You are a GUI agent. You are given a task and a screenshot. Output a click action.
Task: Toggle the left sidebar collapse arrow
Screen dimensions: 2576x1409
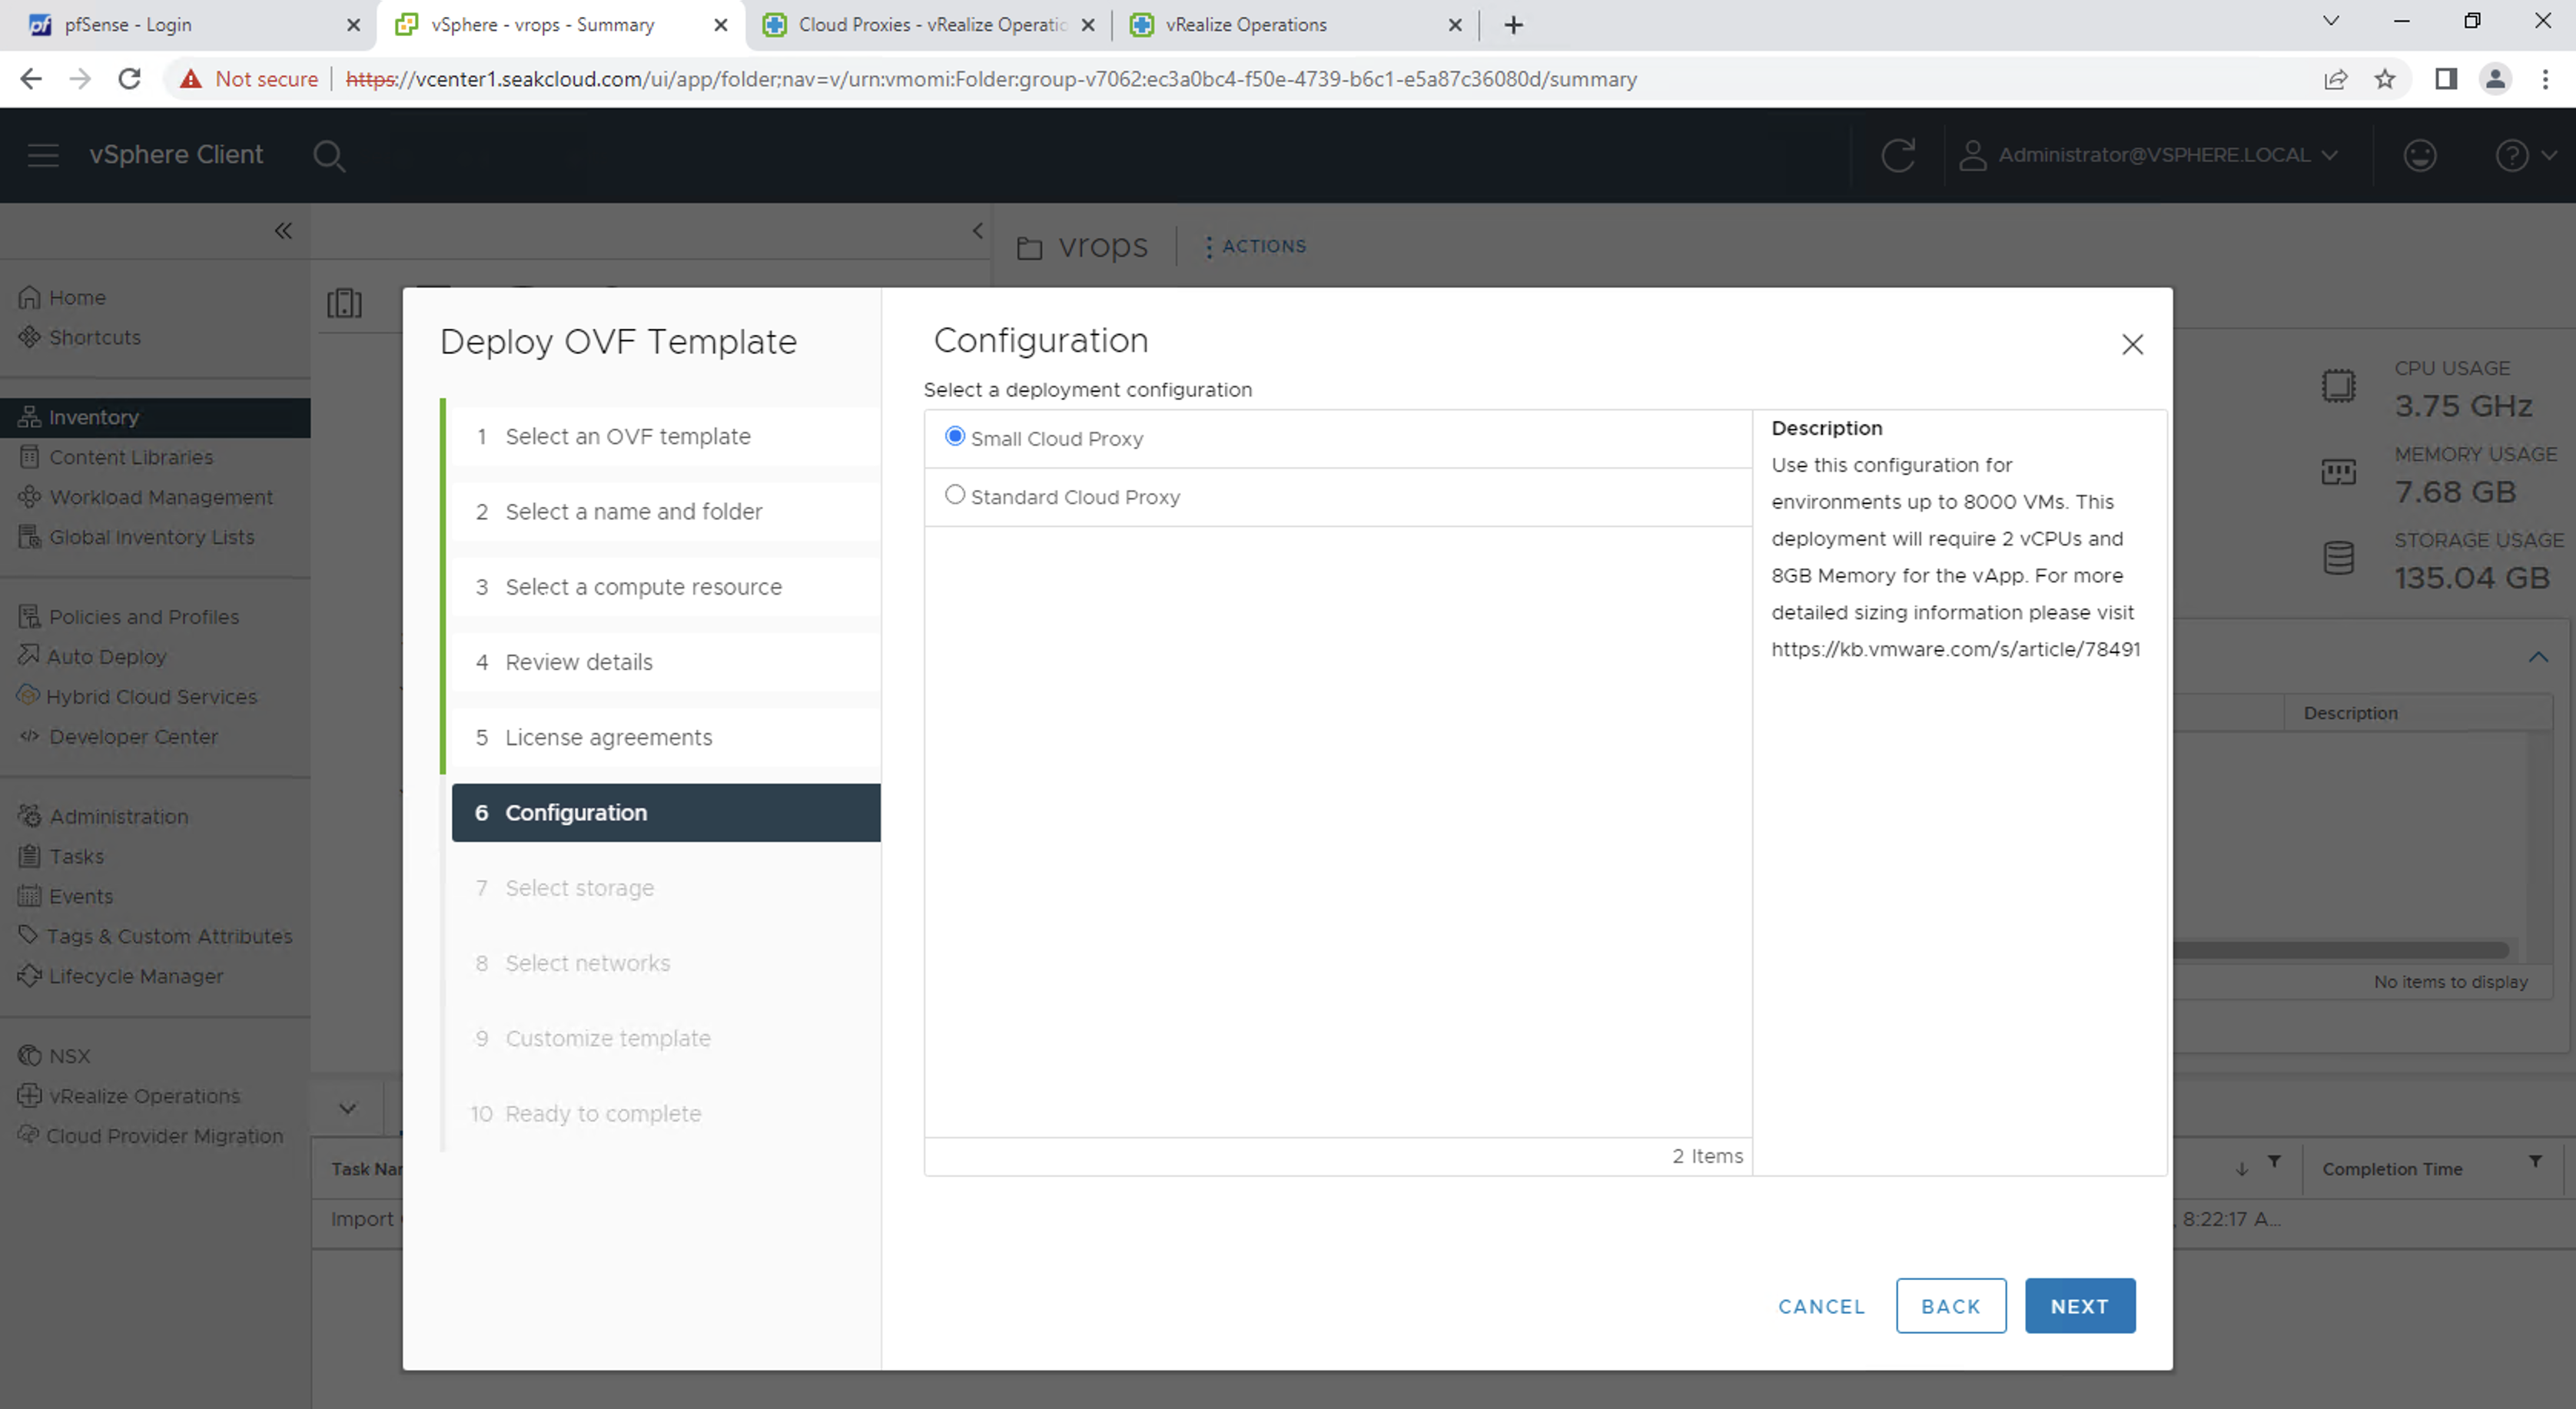coord(283,230)
